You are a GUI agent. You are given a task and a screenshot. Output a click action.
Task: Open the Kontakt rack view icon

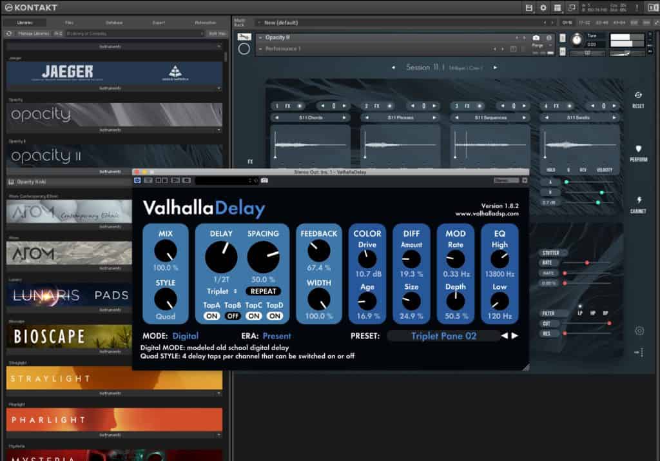[x=558, y=8]
